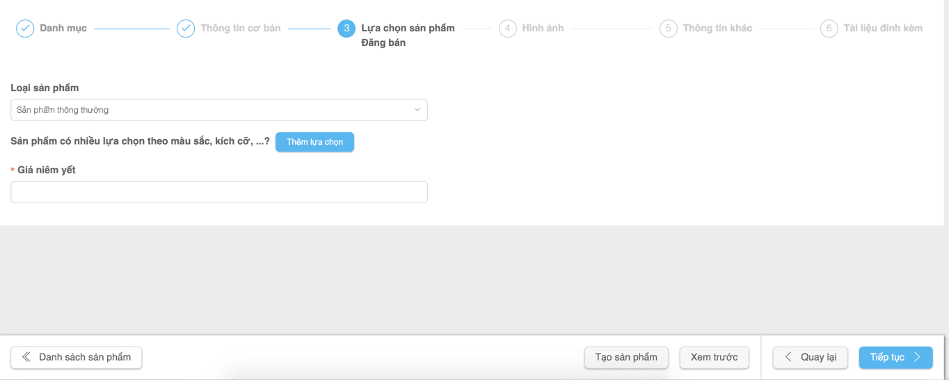This screenshot has width=949, height=380.
Task: Open step 6 circle icon
Action: (829, 29)
